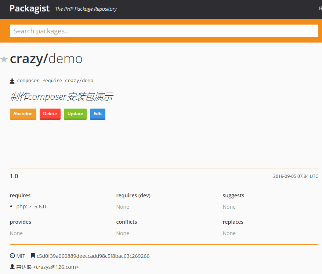
Task: Click the release date 2019-09-05 07:34 UTC
Action: pos(296,176)
